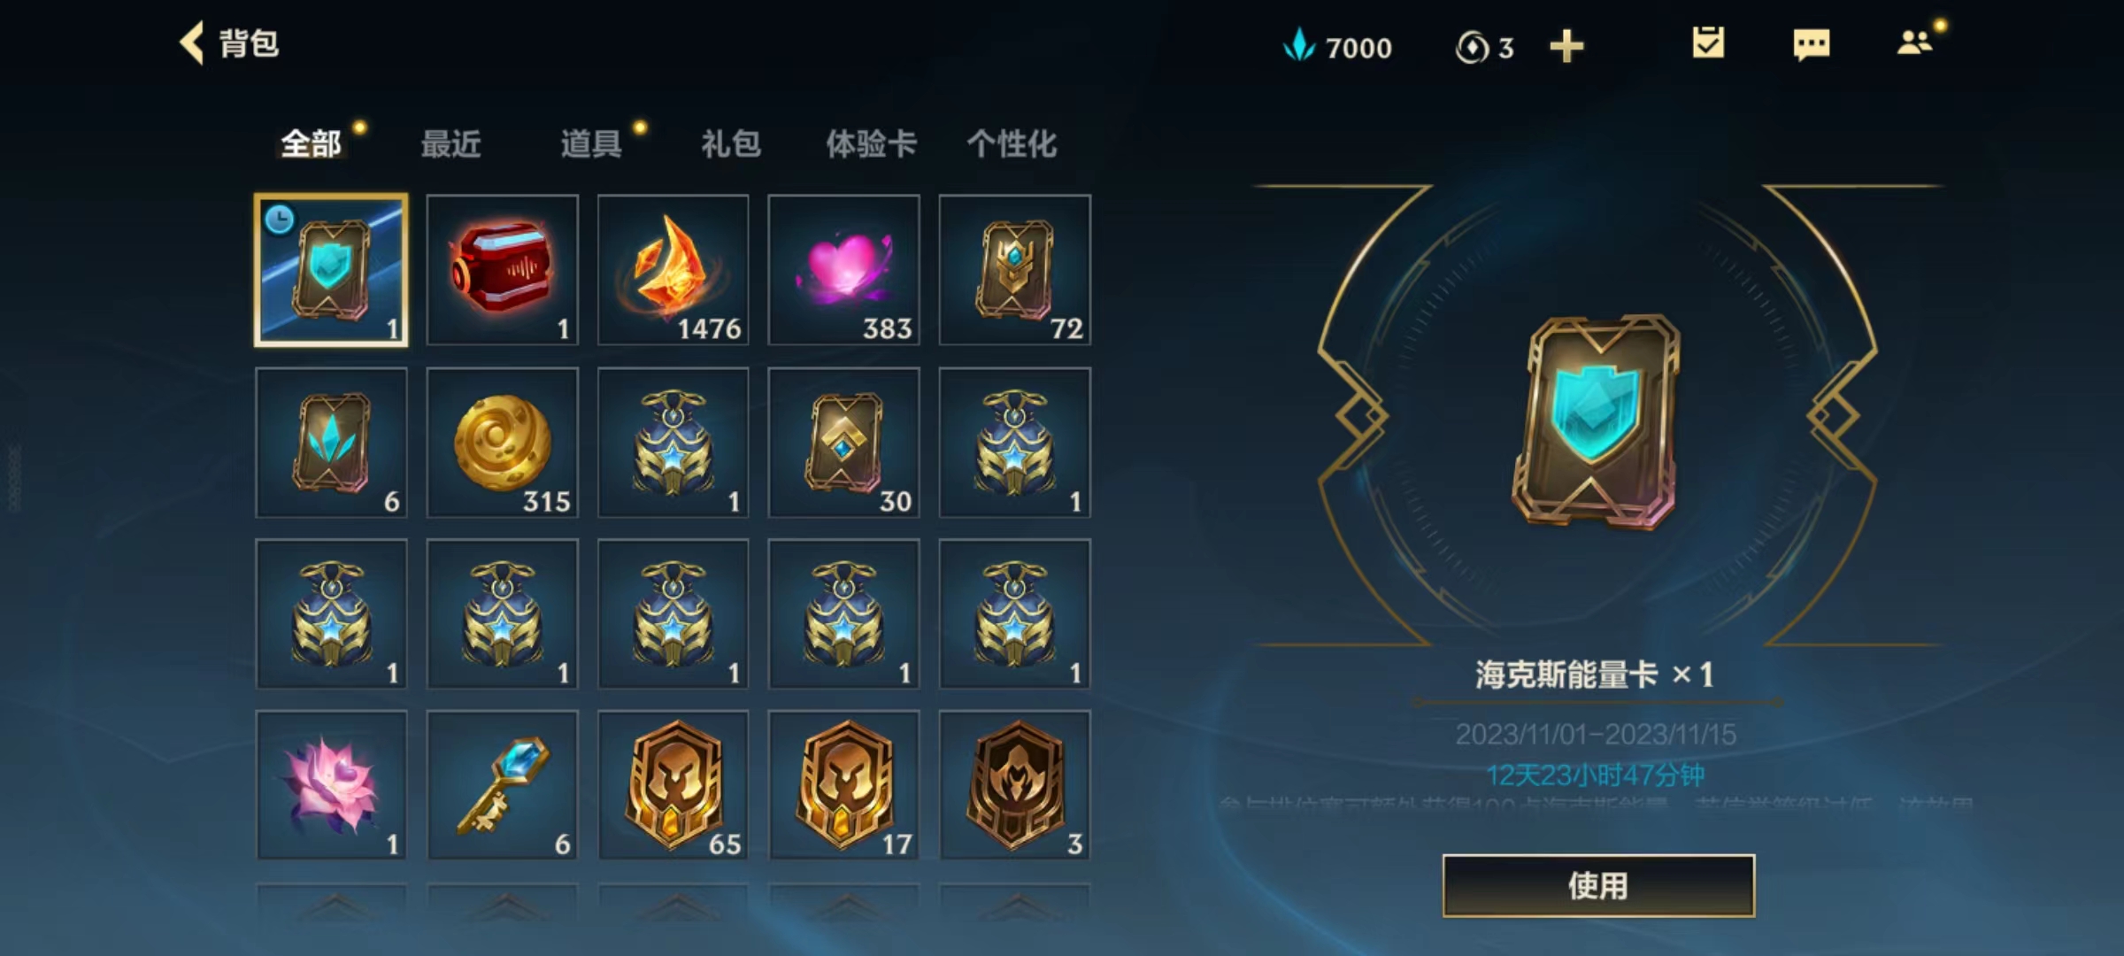Open the task checklist icon
Screen dimensions: 2124x956
(x=1708, y=42)
